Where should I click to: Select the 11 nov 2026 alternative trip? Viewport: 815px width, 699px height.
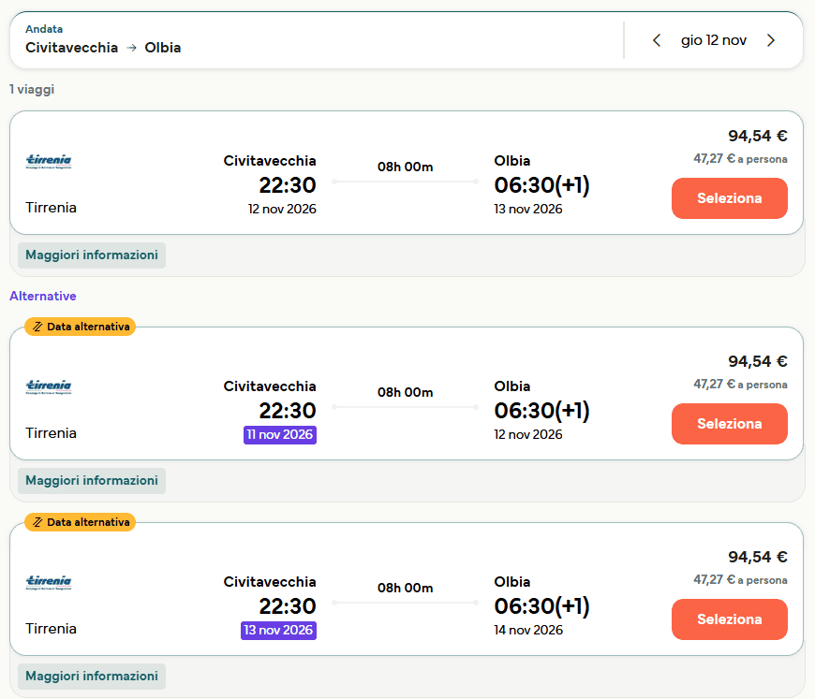[x=729, y=424]
